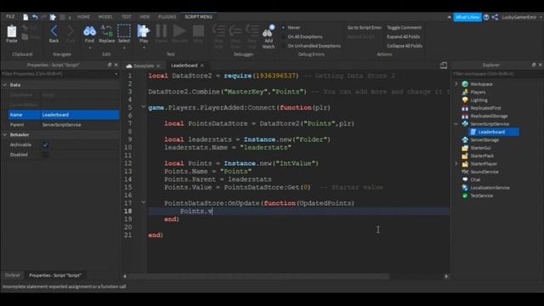Click the LocalizationService icon in Explorer

[x=465, y=188]
